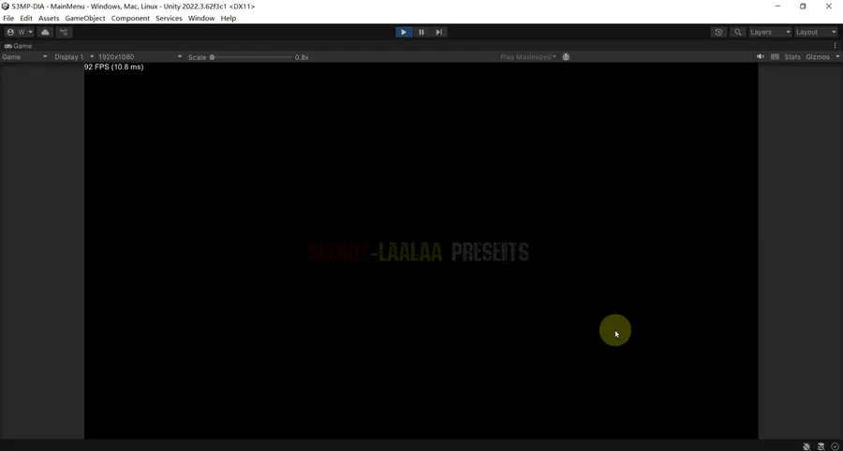Minimize the Unity window
This screenshot has width=843, height=451.
pyautogui.click(x=777, y=7)
